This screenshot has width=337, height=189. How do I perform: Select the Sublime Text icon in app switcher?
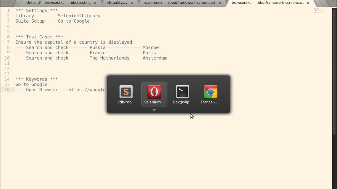coord(126,92)
